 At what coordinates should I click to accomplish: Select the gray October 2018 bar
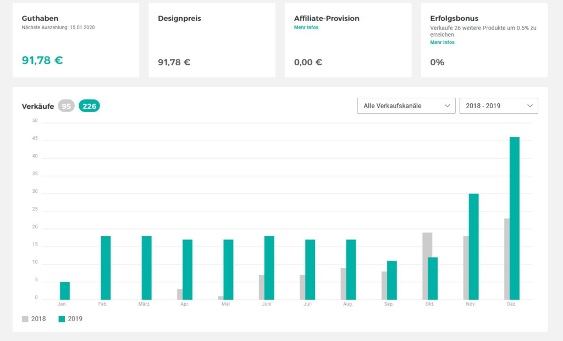[x=427, y=266]
